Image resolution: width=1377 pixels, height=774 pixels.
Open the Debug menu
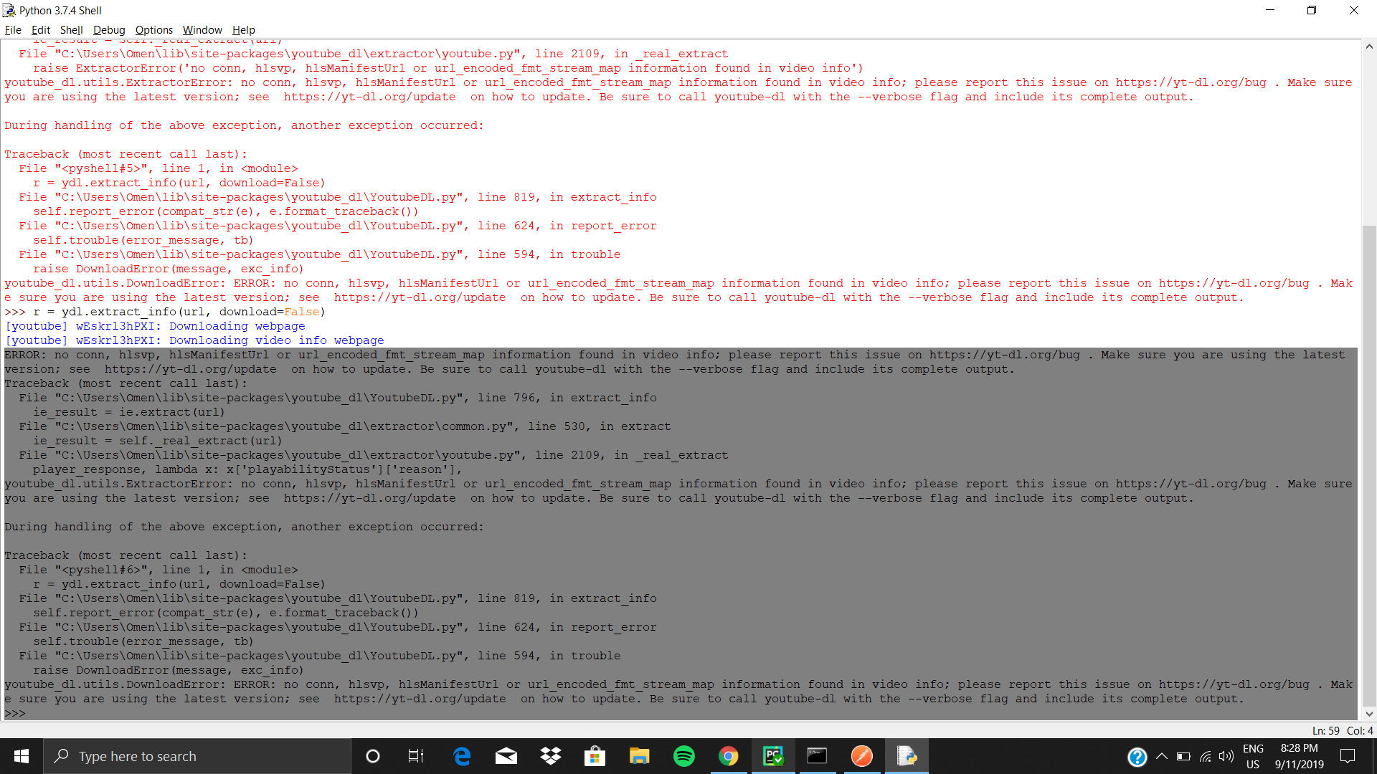(109, 30)
